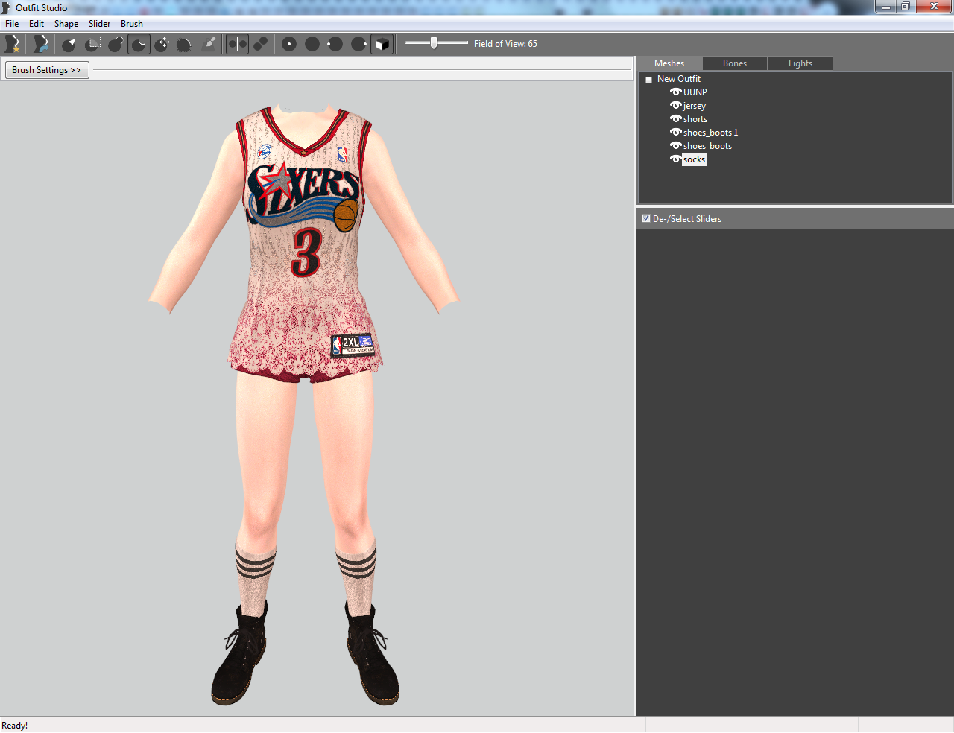Click the Outfit Studio title bar icon

coord(6,7)
